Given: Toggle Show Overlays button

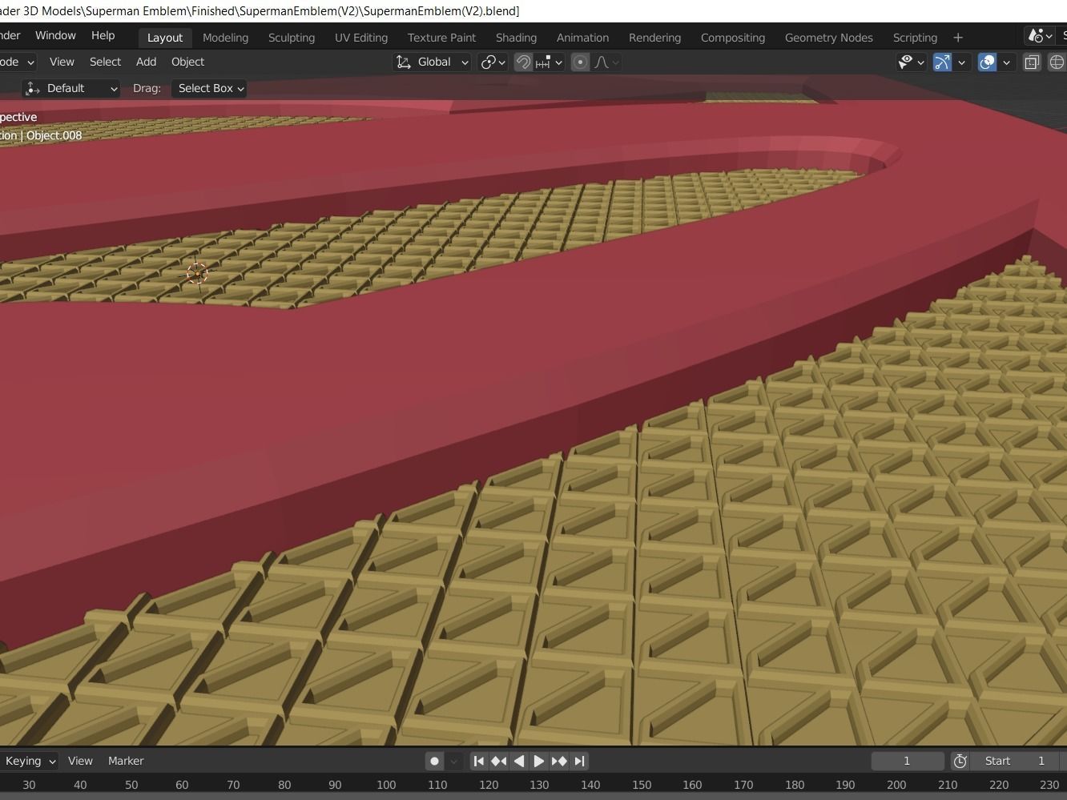Looking at the screenshot, I should 988,62.
